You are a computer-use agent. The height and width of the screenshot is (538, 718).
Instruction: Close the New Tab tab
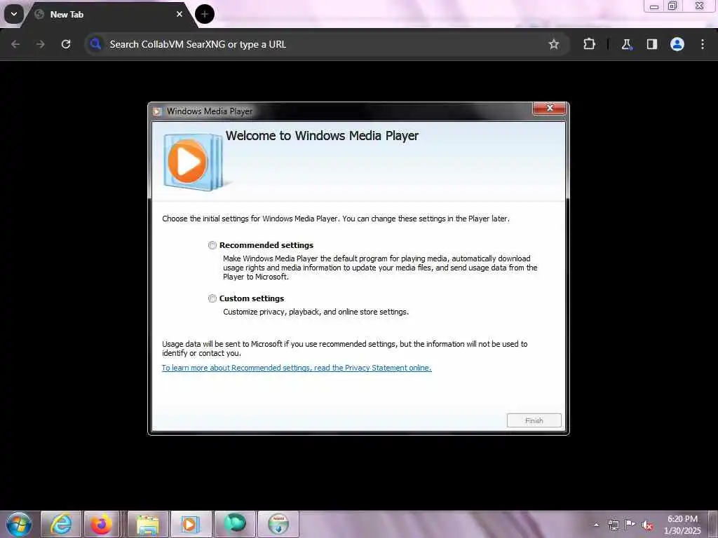179,14
